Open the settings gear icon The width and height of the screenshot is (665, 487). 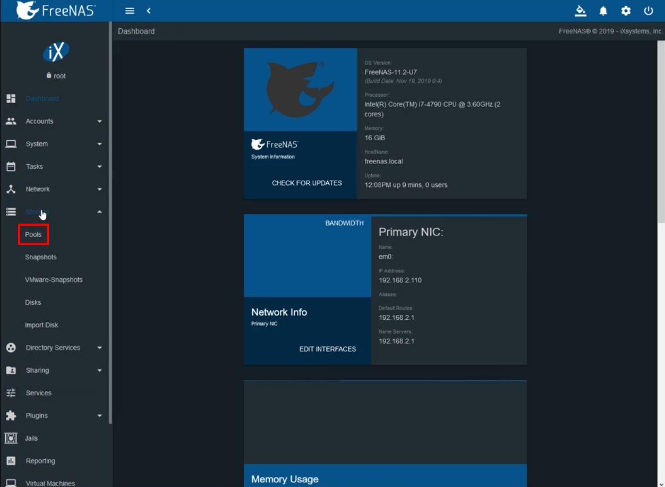[626, 11]
